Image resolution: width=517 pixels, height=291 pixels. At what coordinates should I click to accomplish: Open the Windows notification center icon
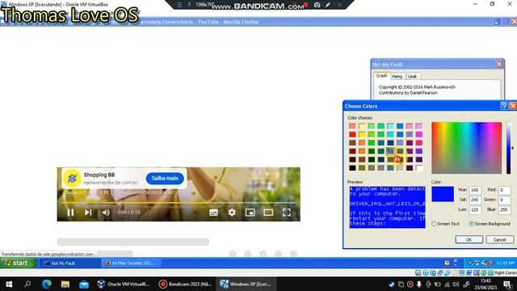click(x=508, y=284)
